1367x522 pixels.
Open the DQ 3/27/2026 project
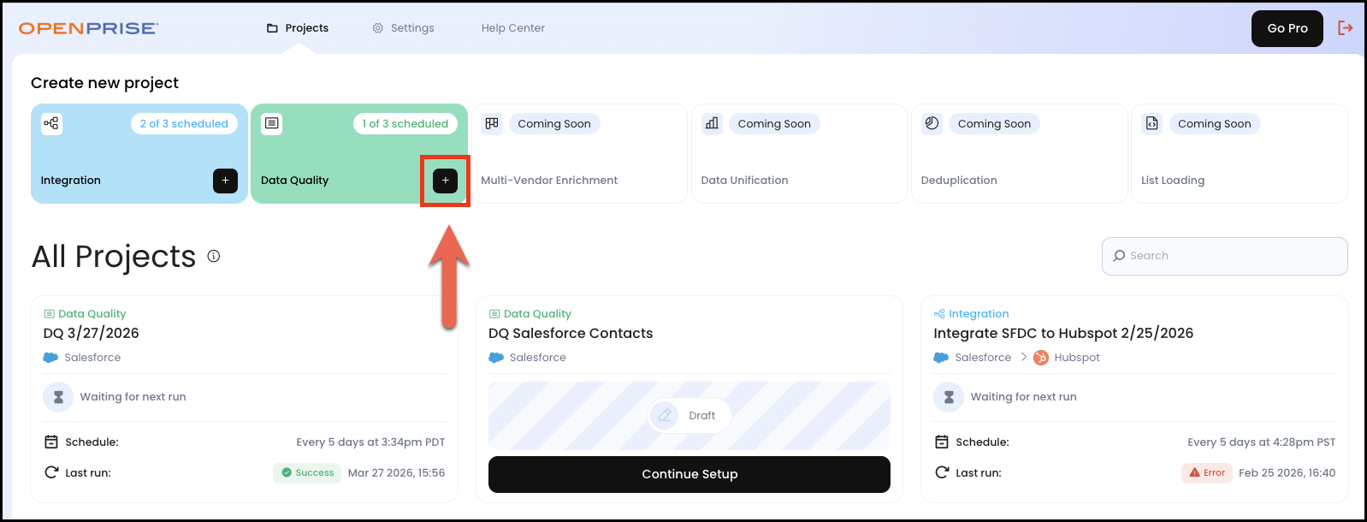click(x=91, y=333)
